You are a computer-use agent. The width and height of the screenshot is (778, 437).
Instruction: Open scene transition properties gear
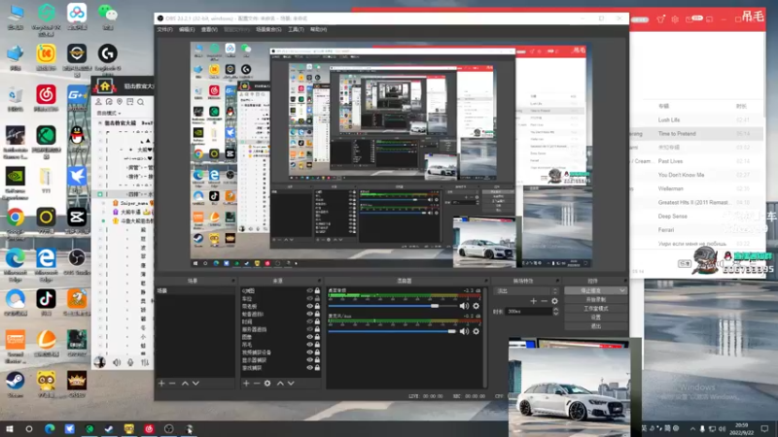click(554, 301)
